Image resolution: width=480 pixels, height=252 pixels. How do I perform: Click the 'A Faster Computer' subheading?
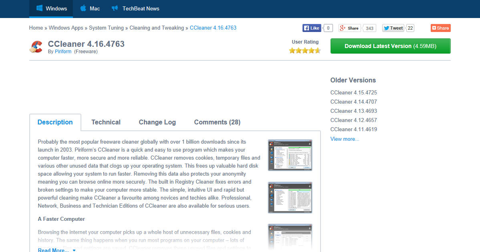61,219
